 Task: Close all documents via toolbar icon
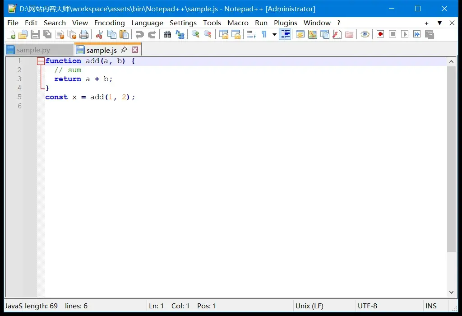[72, 34]
